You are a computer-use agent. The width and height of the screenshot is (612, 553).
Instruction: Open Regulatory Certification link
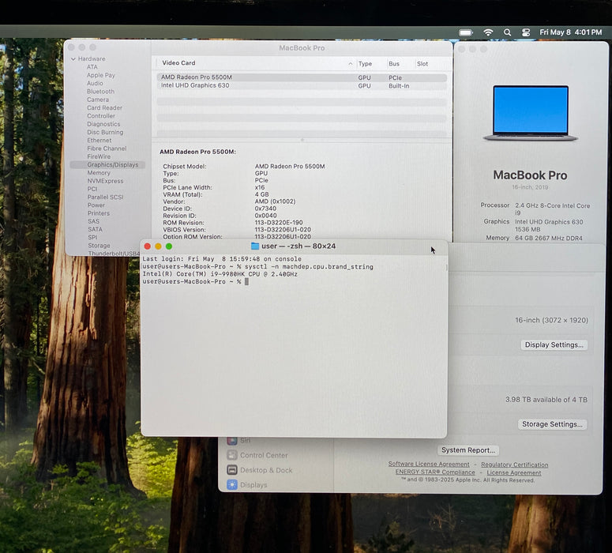pos(514,465)
